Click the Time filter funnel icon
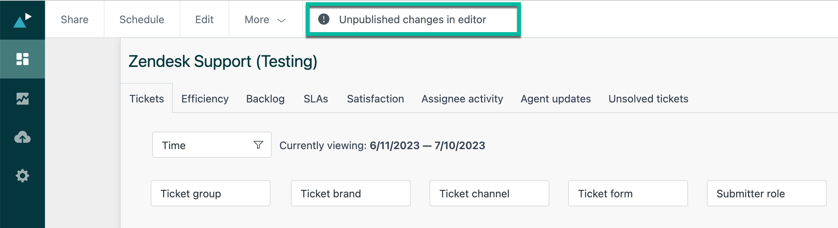Image resolution: width=838 pixels, height=228 pixels. (258, 145)
